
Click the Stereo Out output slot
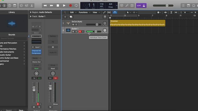click(x=37, y=62)
